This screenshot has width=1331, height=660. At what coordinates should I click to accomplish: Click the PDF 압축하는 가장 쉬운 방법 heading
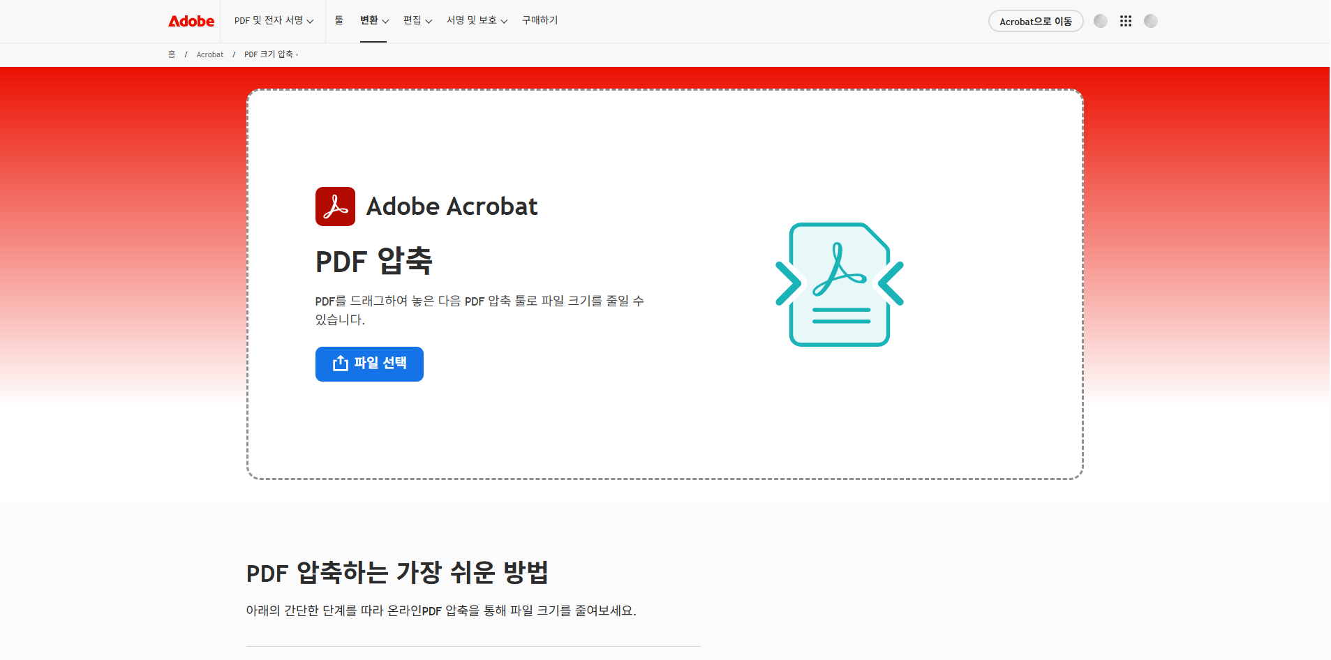click(x=397, y=573)
